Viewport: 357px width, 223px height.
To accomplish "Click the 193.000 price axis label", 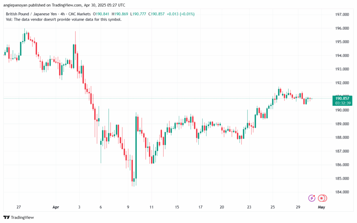I will (x=342, y=69).
